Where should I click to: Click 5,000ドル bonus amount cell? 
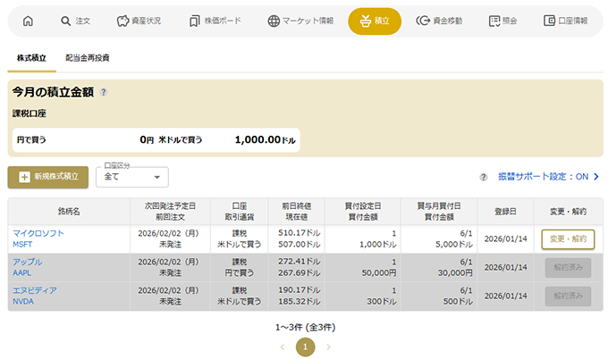pyautogui.click(x=454, y=245)
